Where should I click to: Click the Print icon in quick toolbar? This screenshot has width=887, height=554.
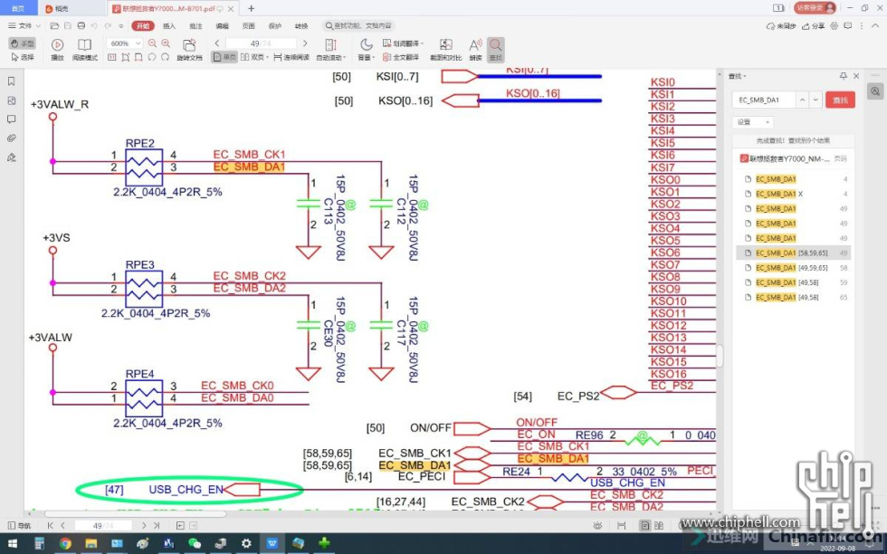coord(81,25)
